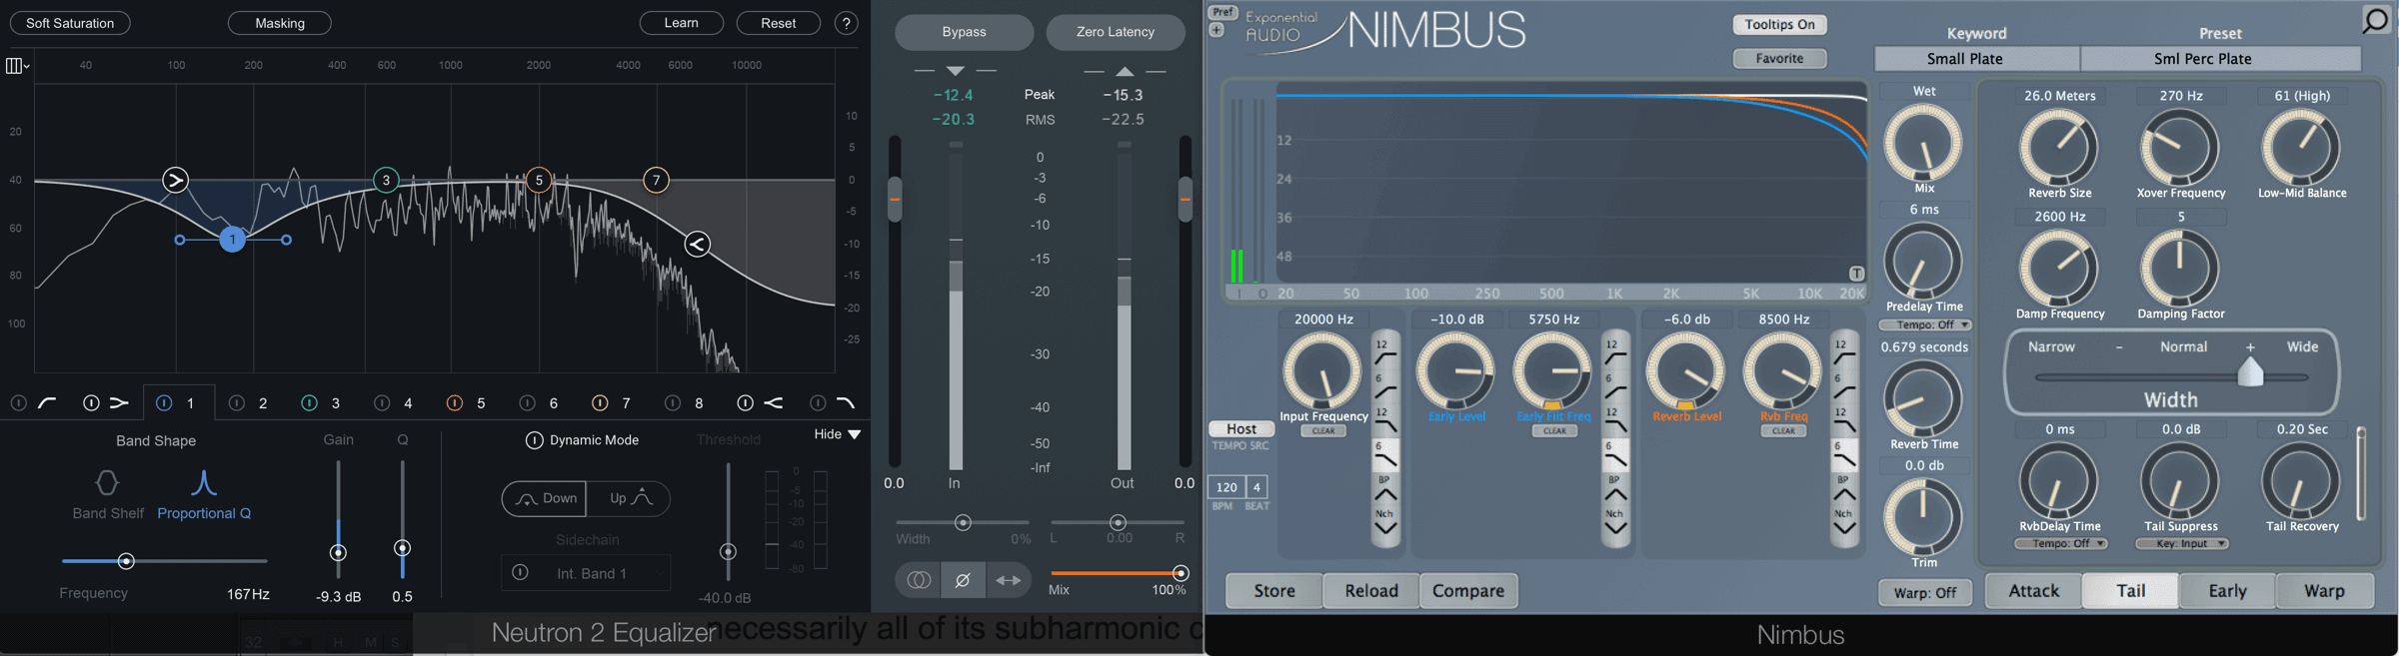
Task: Click the low-cut filter band icon
Action: pyautogui.click(x=47, y=403)
